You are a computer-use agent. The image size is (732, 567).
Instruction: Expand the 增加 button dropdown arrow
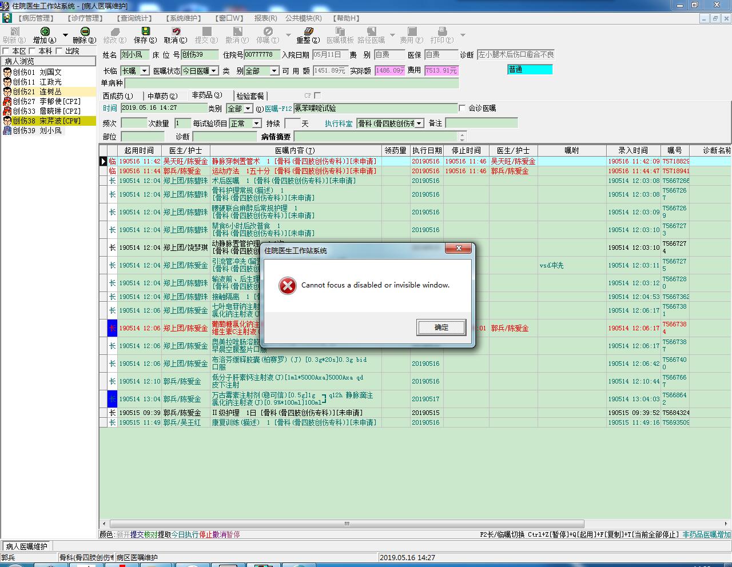point(65,35)
